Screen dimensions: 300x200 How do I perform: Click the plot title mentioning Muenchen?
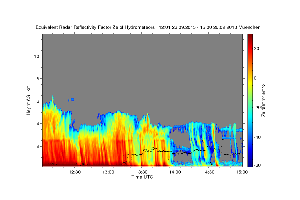point(148,27)
